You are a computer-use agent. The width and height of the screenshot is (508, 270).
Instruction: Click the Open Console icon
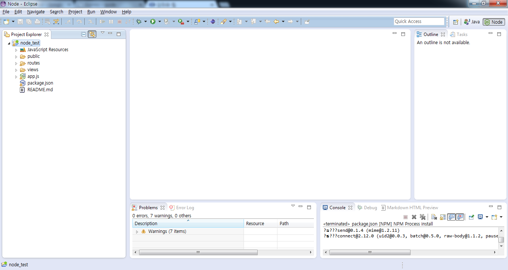tap(494, 217)
